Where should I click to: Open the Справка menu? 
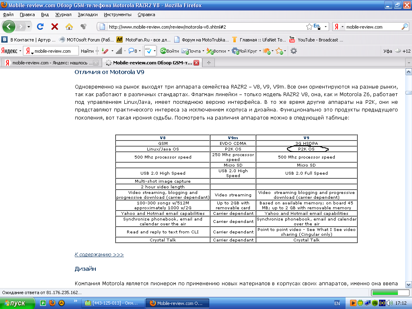(x=146, y=15)
